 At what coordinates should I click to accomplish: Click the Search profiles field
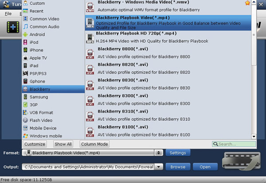pyautogui.click(x=234, y=144)
